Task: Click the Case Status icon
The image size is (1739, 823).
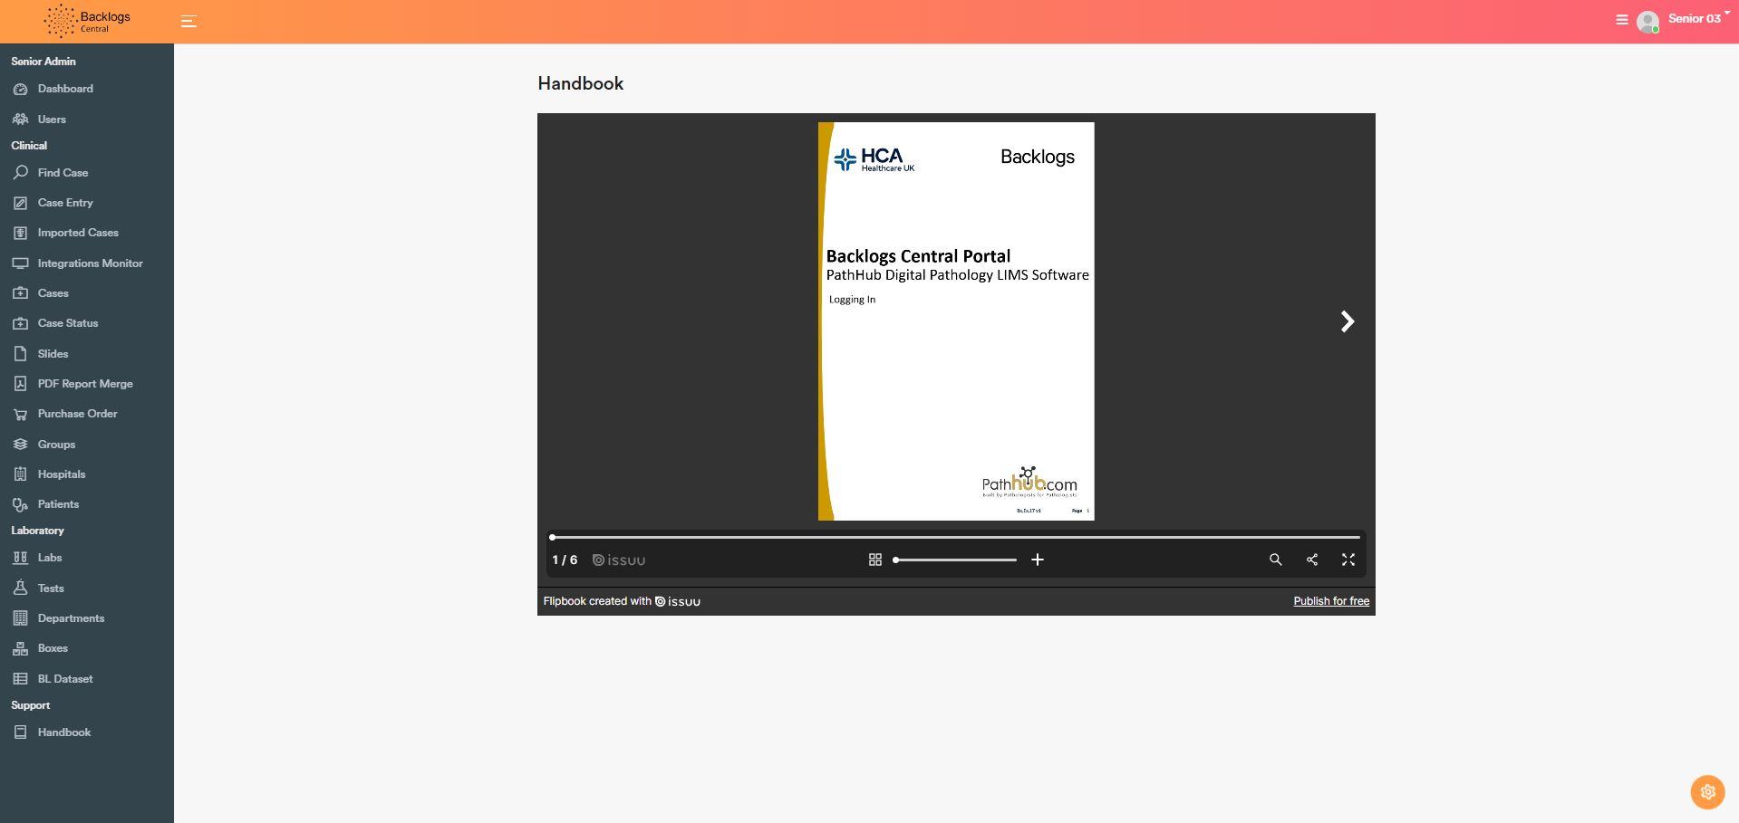Action: click(x=21, y=323)
